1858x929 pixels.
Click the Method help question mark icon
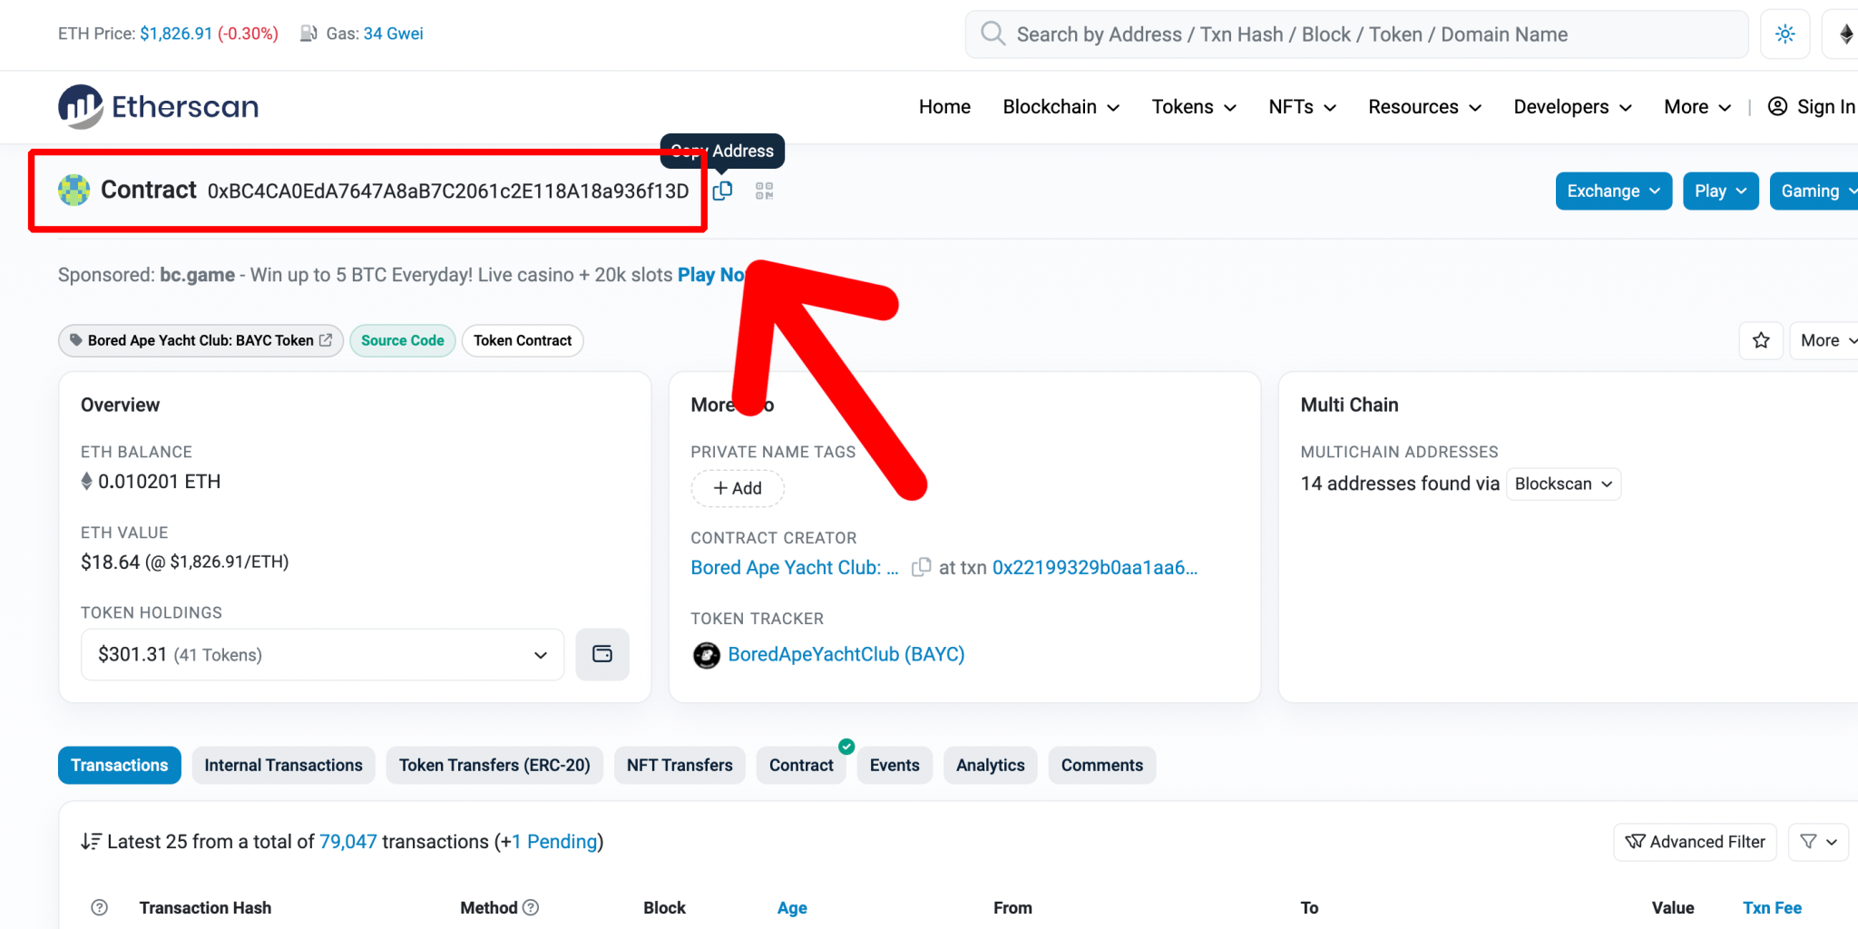(532, 907)
